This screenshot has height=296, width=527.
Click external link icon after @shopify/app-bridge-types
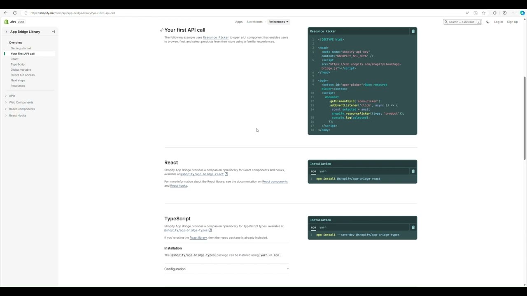click(x=210, y=230)
